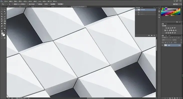This screenshot has height=99, width=183.
Task: Select the Eraser tool
Action: pos(2,21)
